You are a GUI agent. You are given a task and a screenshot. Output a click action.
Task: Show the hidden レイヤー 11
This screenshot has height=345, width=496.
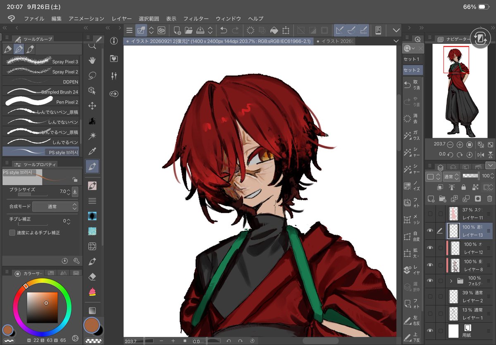[430, 213]
